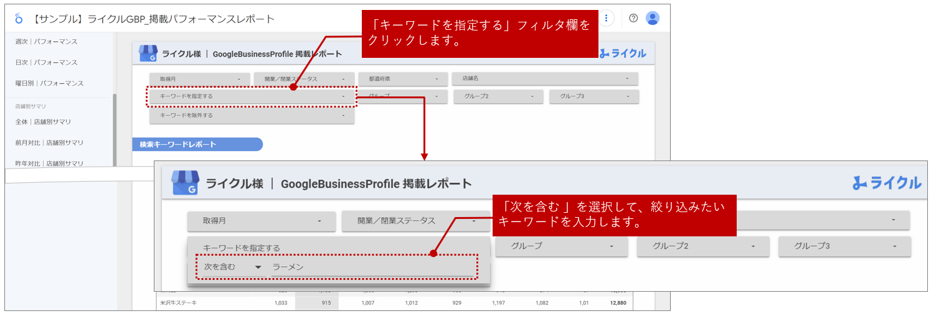Go to 前月対比｜店舗別サマリ page
Screen dimensions: 931x316
click(x=49, y=142)
